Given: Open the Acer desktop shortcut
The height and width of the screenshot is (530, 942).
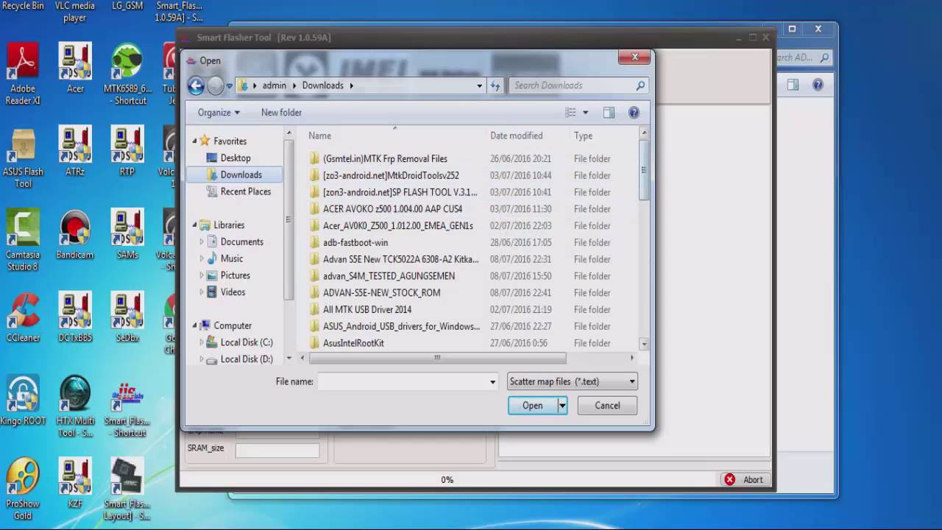Looking at the screenshot, I should click(x=75, y=68).
